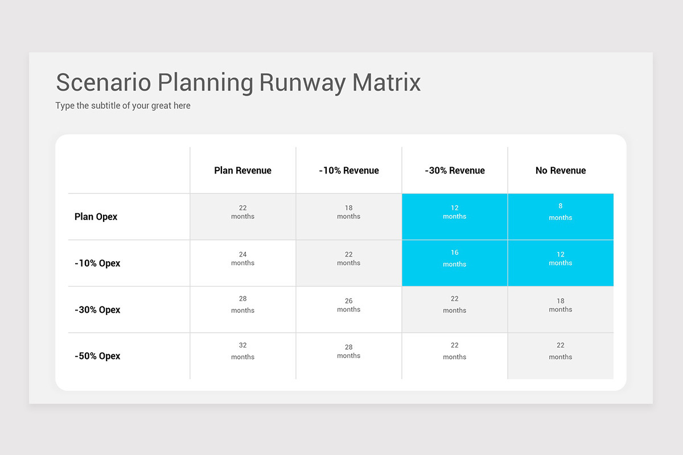Click the -30% Opex row label
This screenshot has height=455, width=683.
[x=97, y=310]
